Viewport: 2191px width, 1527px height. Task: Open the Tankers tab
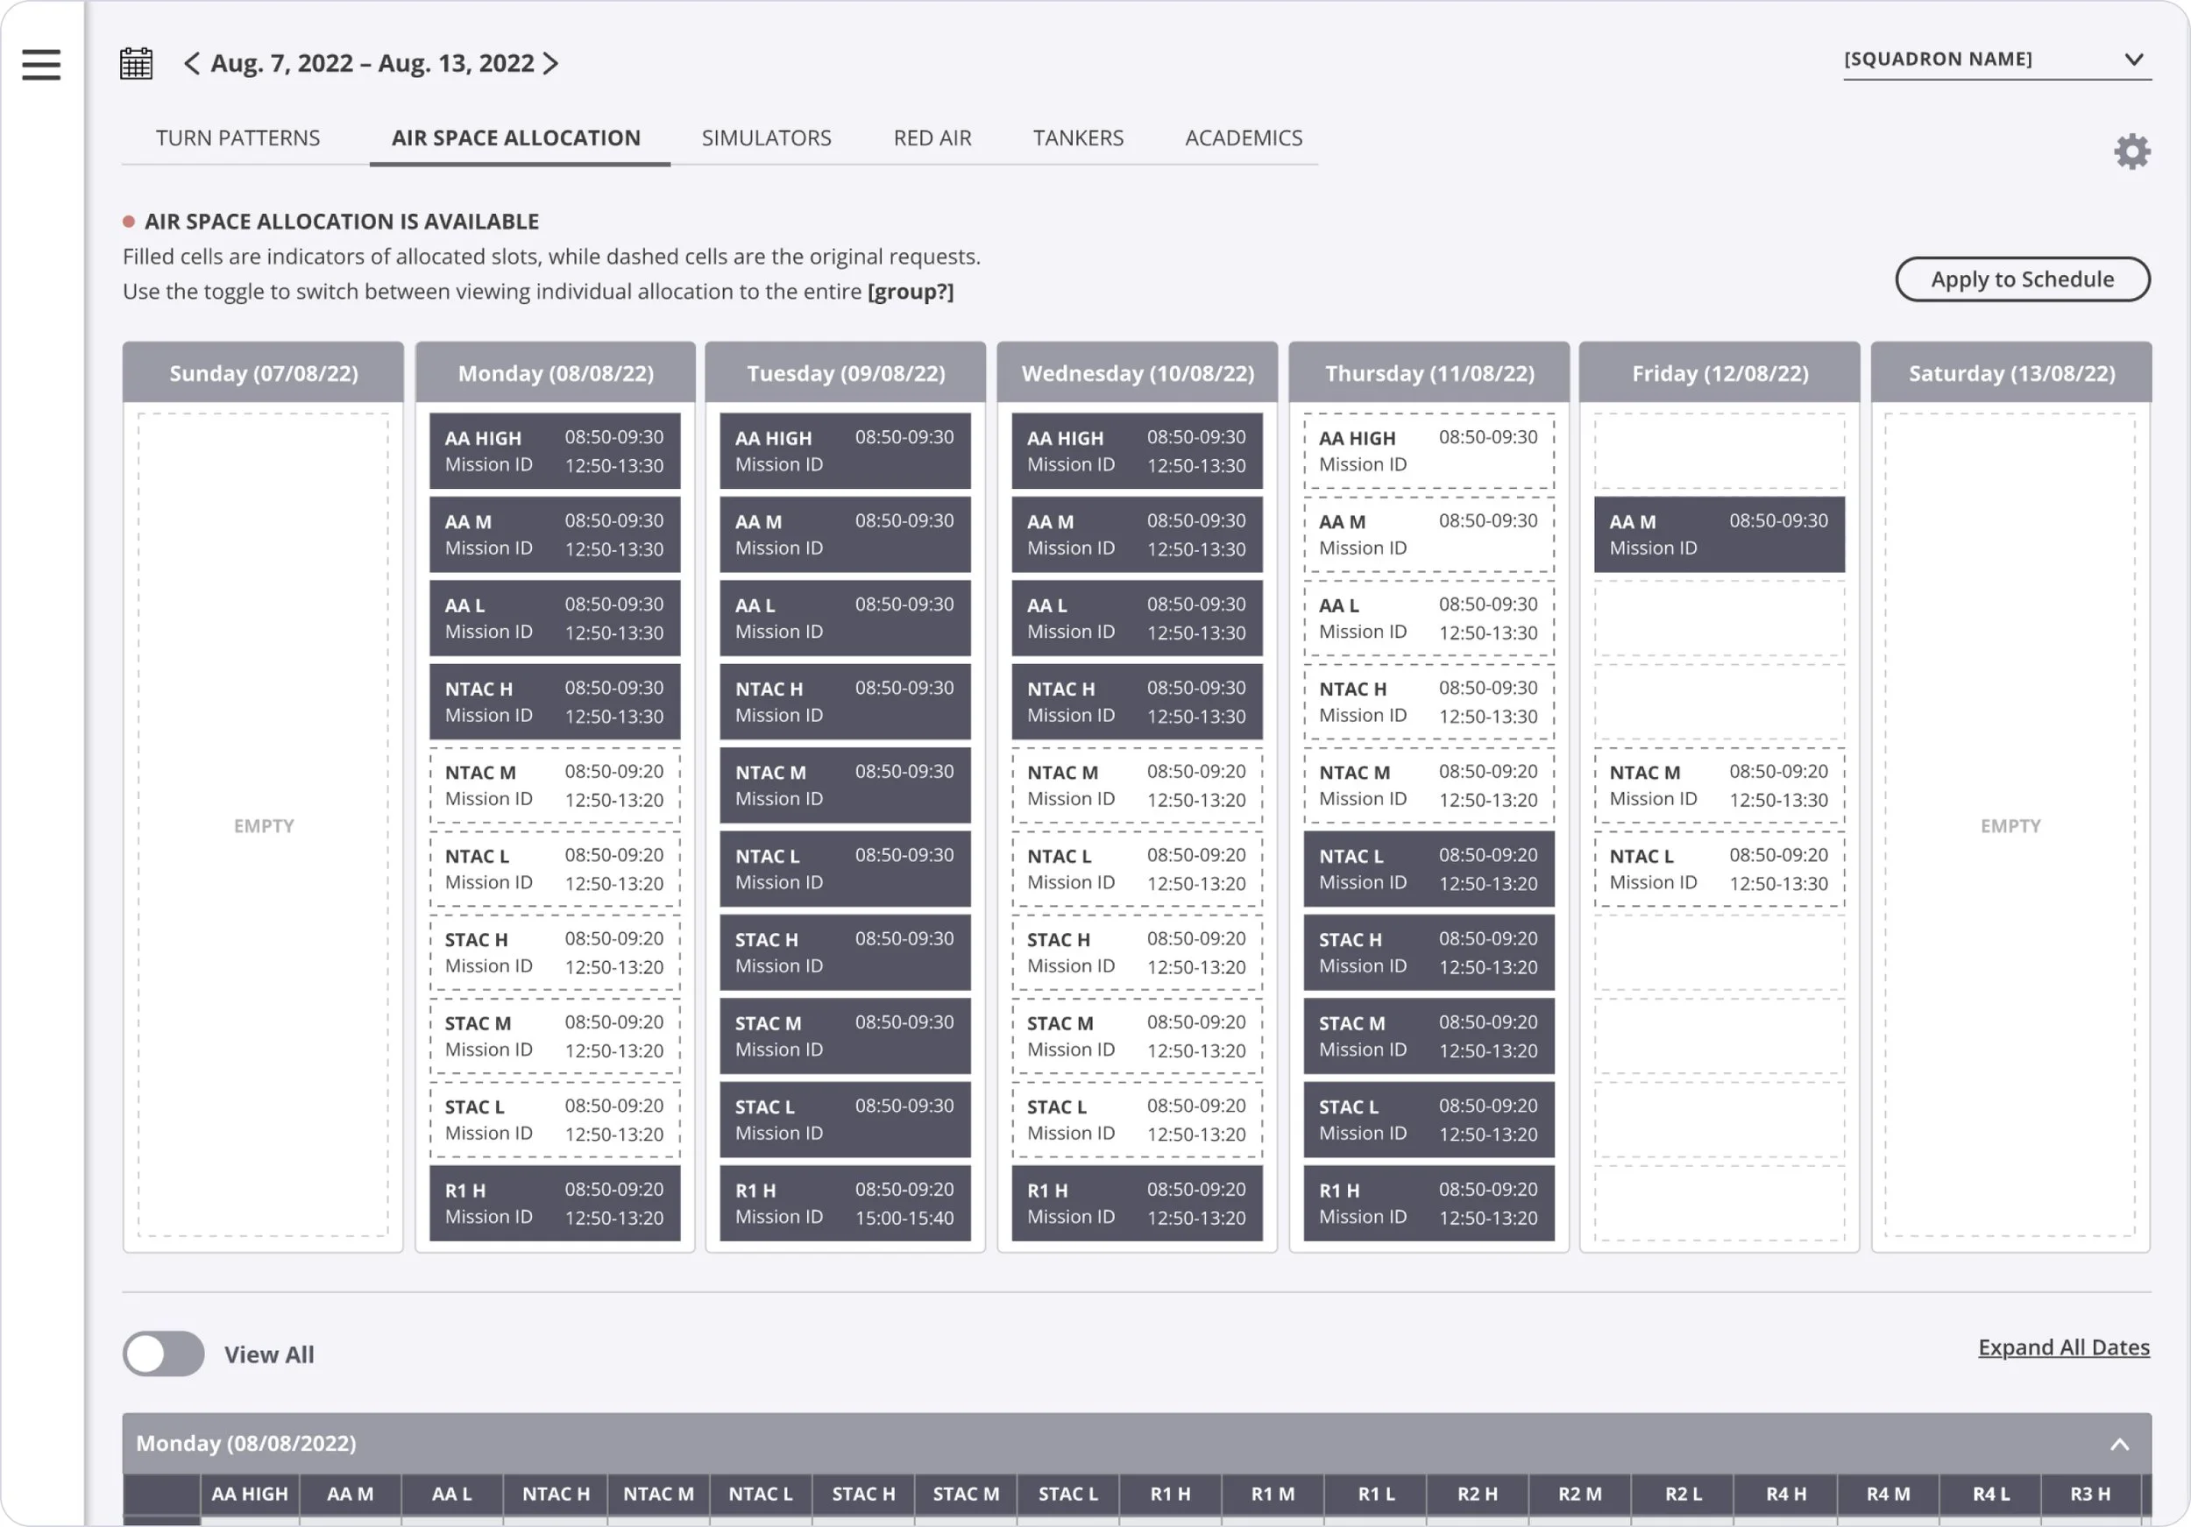click(1078, 138)
